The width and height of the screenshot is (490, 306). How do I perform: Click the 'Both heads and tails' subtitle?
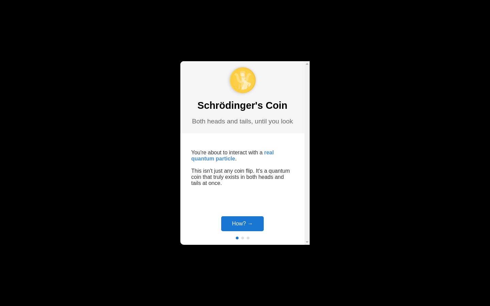[x=242, y=121]
